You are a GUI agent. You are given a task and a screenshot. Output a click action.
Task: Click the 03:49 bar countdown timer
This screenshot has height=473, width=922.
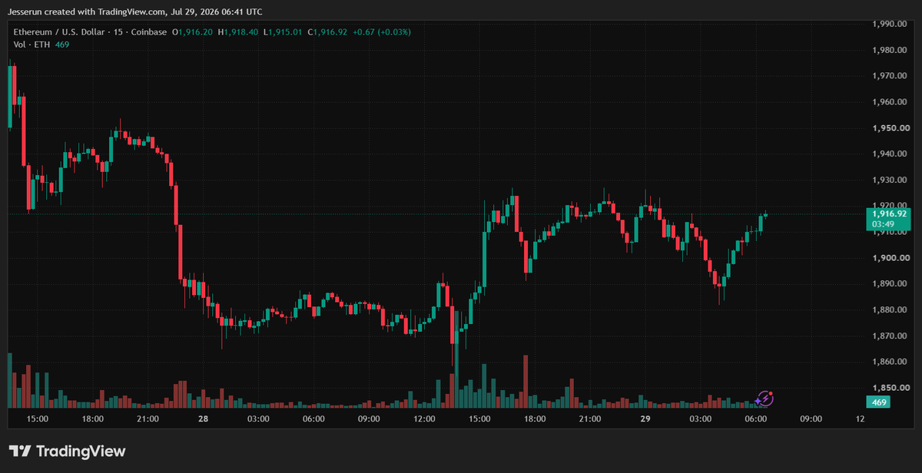pos(882,224)
